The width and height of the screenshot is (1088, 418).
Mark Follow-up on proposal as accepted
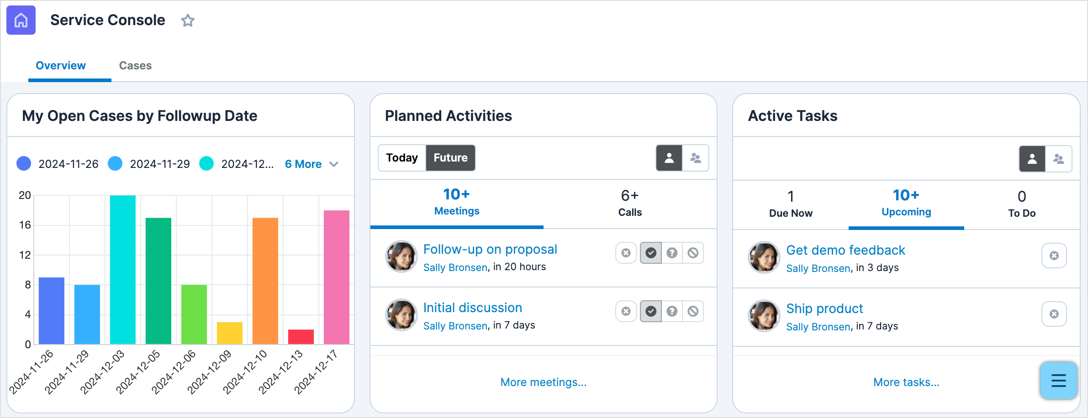651,253
